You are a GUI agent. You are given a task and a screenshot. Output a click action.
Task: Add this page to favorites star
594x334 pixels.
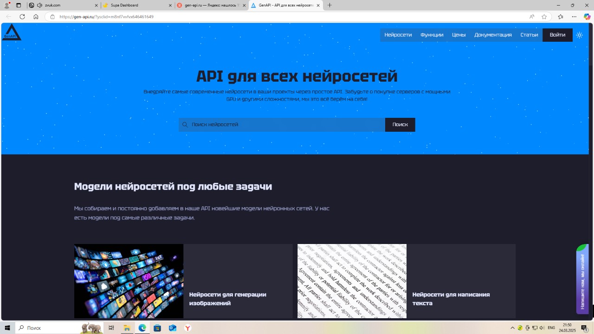click(544, 17)
